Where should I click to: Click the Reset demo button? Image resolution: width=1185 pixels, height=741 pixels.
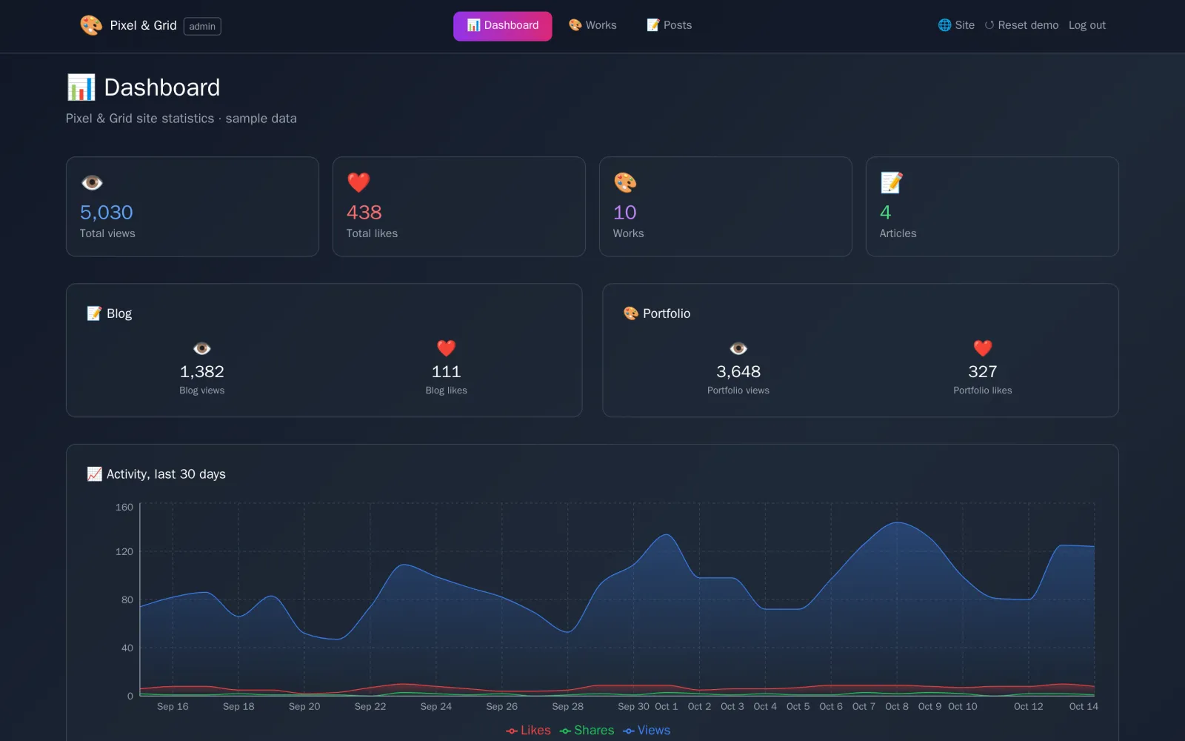tap(1021, 25)
